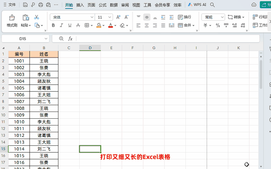Switch to the 视图 tab
The image size is (271, 169).
136,5
